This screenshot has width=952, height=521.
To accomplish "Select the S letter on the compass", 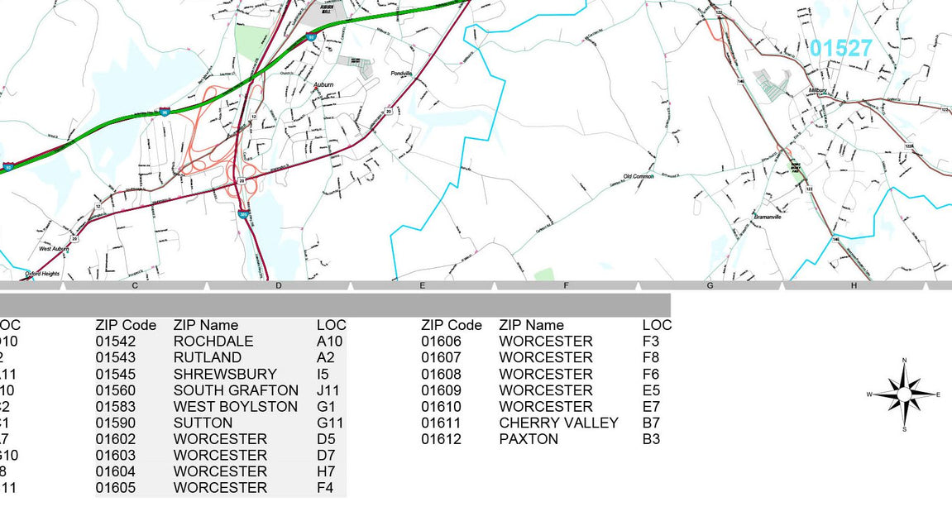I will pos(904,429).
